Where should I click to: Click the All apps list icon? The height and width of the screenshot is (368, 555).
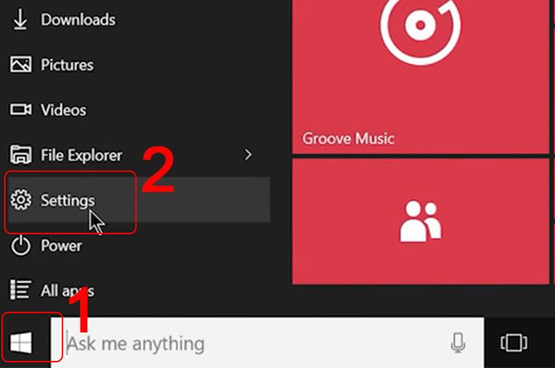[21, 290]
